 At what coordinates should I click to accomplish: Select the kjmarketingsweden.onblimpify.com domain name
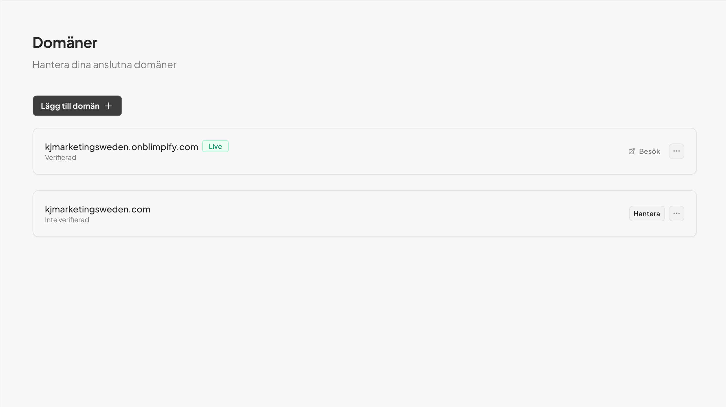coord(121,147)
